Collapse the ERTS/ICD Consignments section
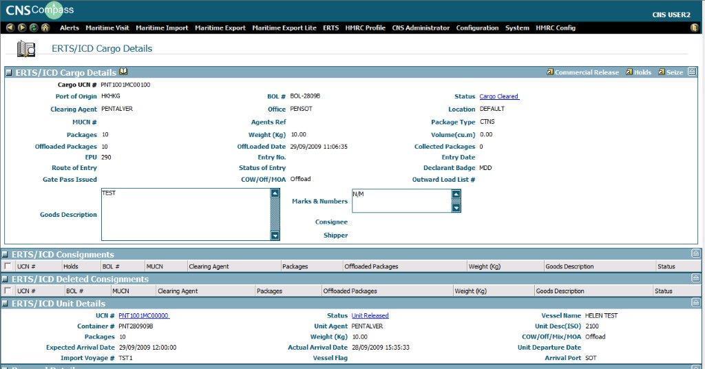705x369 pixels. pyautogui.click(x=695, y=254)
